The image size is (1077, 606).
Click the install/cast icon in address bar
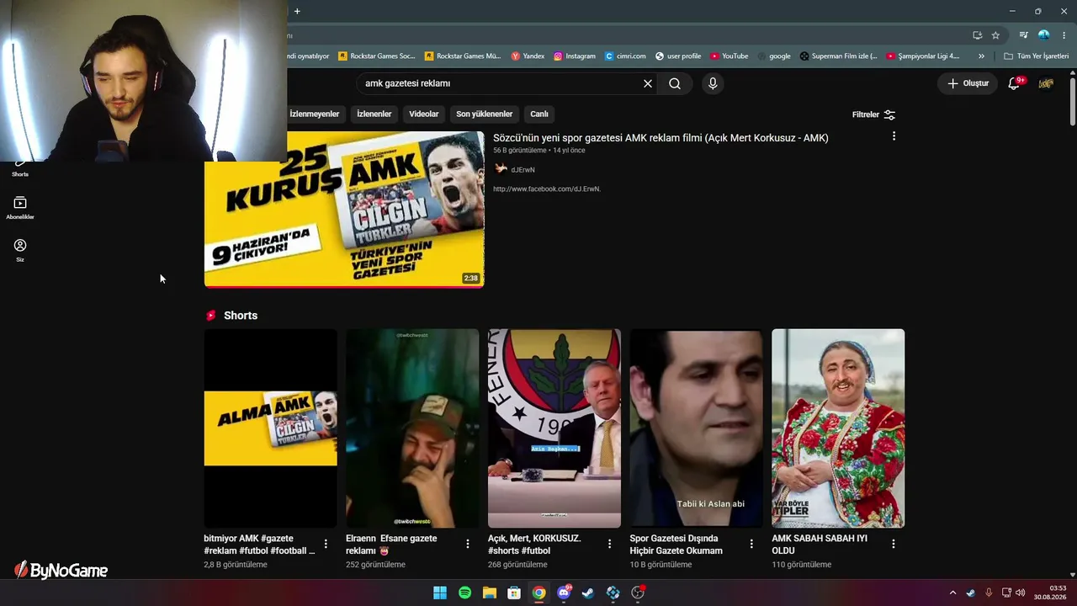[977, 35]
